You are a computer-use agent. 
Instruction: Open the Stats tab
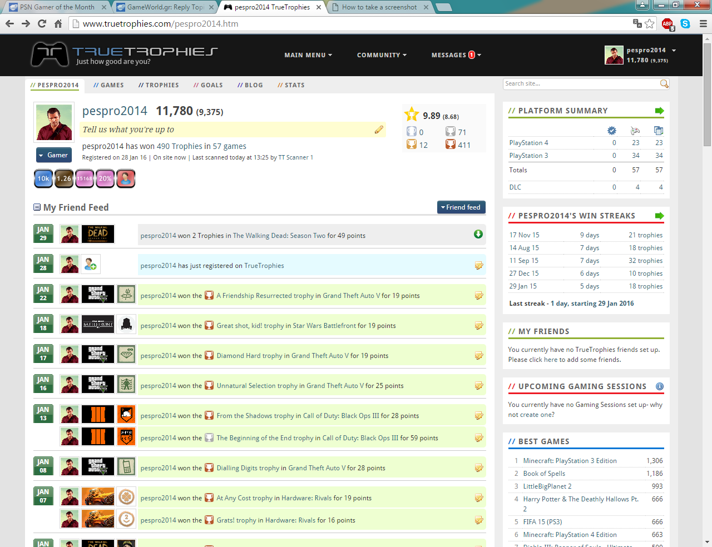click(291, 85)
